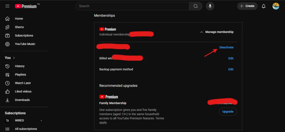Open the account avatar menu

point(276,6)
